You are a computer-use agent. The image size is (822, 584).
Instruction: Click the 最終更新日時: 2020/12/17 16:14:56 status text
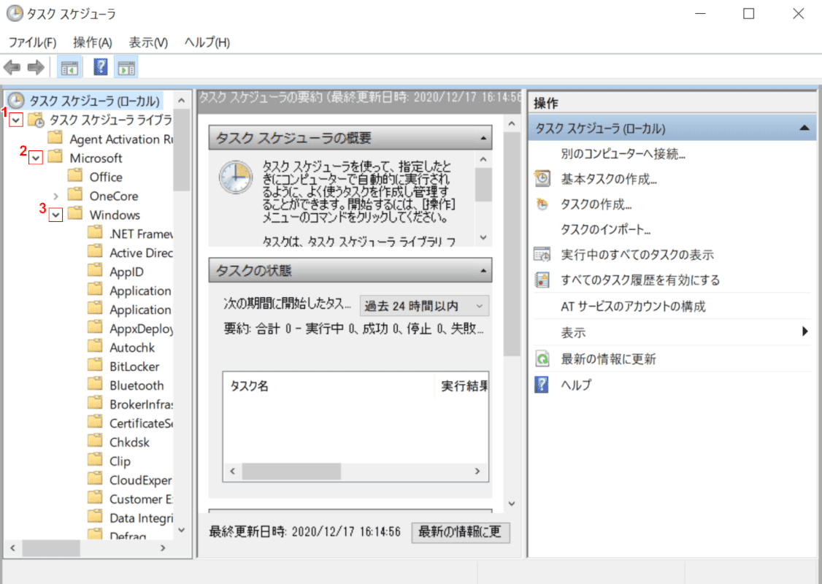[x=304, y=531]
